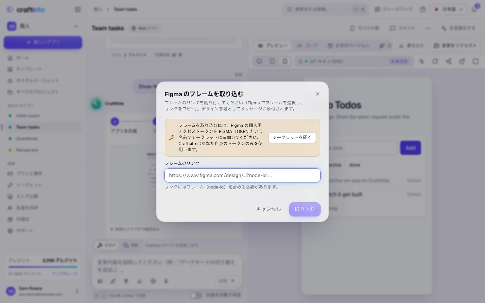Click the key icon in the sidebar

(10, 185)
